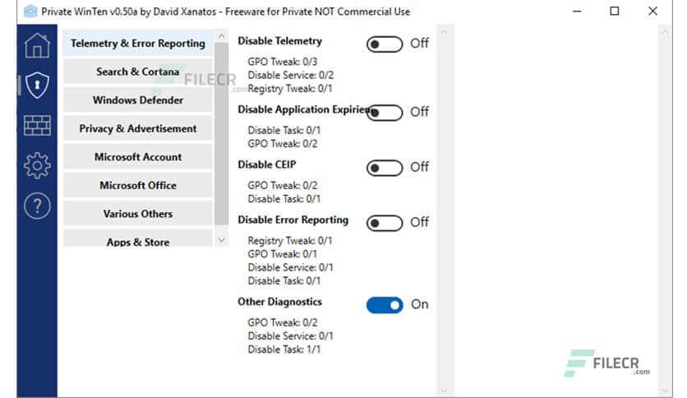The width and height of the screenshot is (687, 398).
Task: Click the help question mark icon
Action: 37,207
